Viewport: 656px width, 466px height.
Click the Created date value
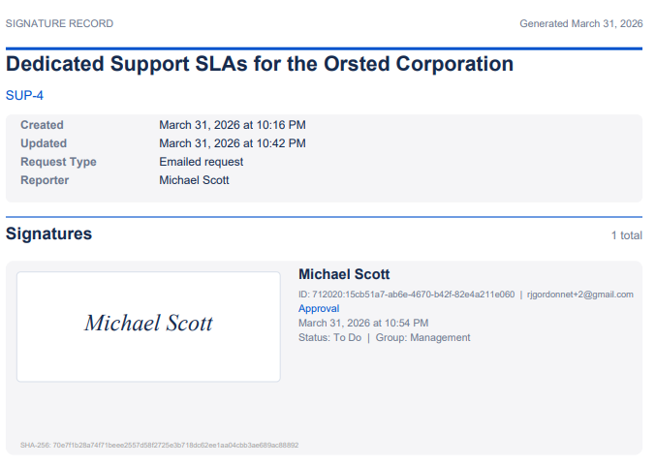(x=233, y=125)
